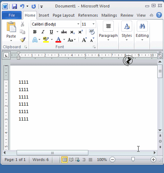This screenshot has width=164, height=173.
Task: Open the File backstage button
Action: (x=12, y=15)
